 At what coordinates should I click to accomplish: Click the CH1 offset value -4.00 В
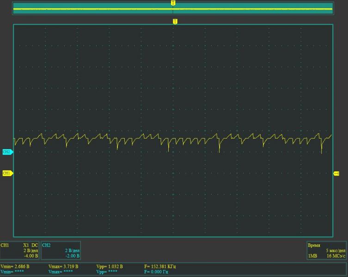coord(31,255)
